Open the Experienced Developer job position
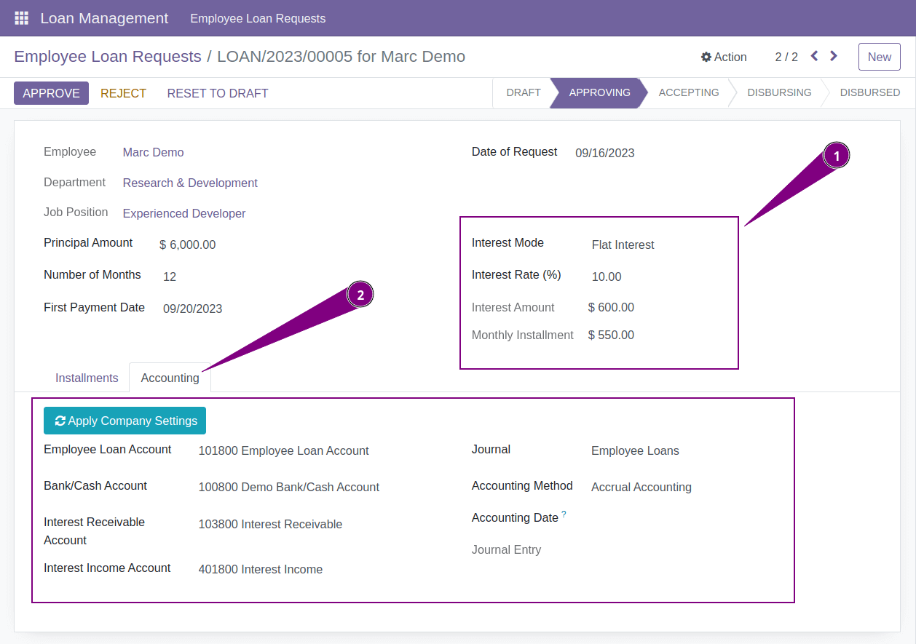The width and height of the screenshot is (916, 644). pyautogui.click(x=183, y=213)
